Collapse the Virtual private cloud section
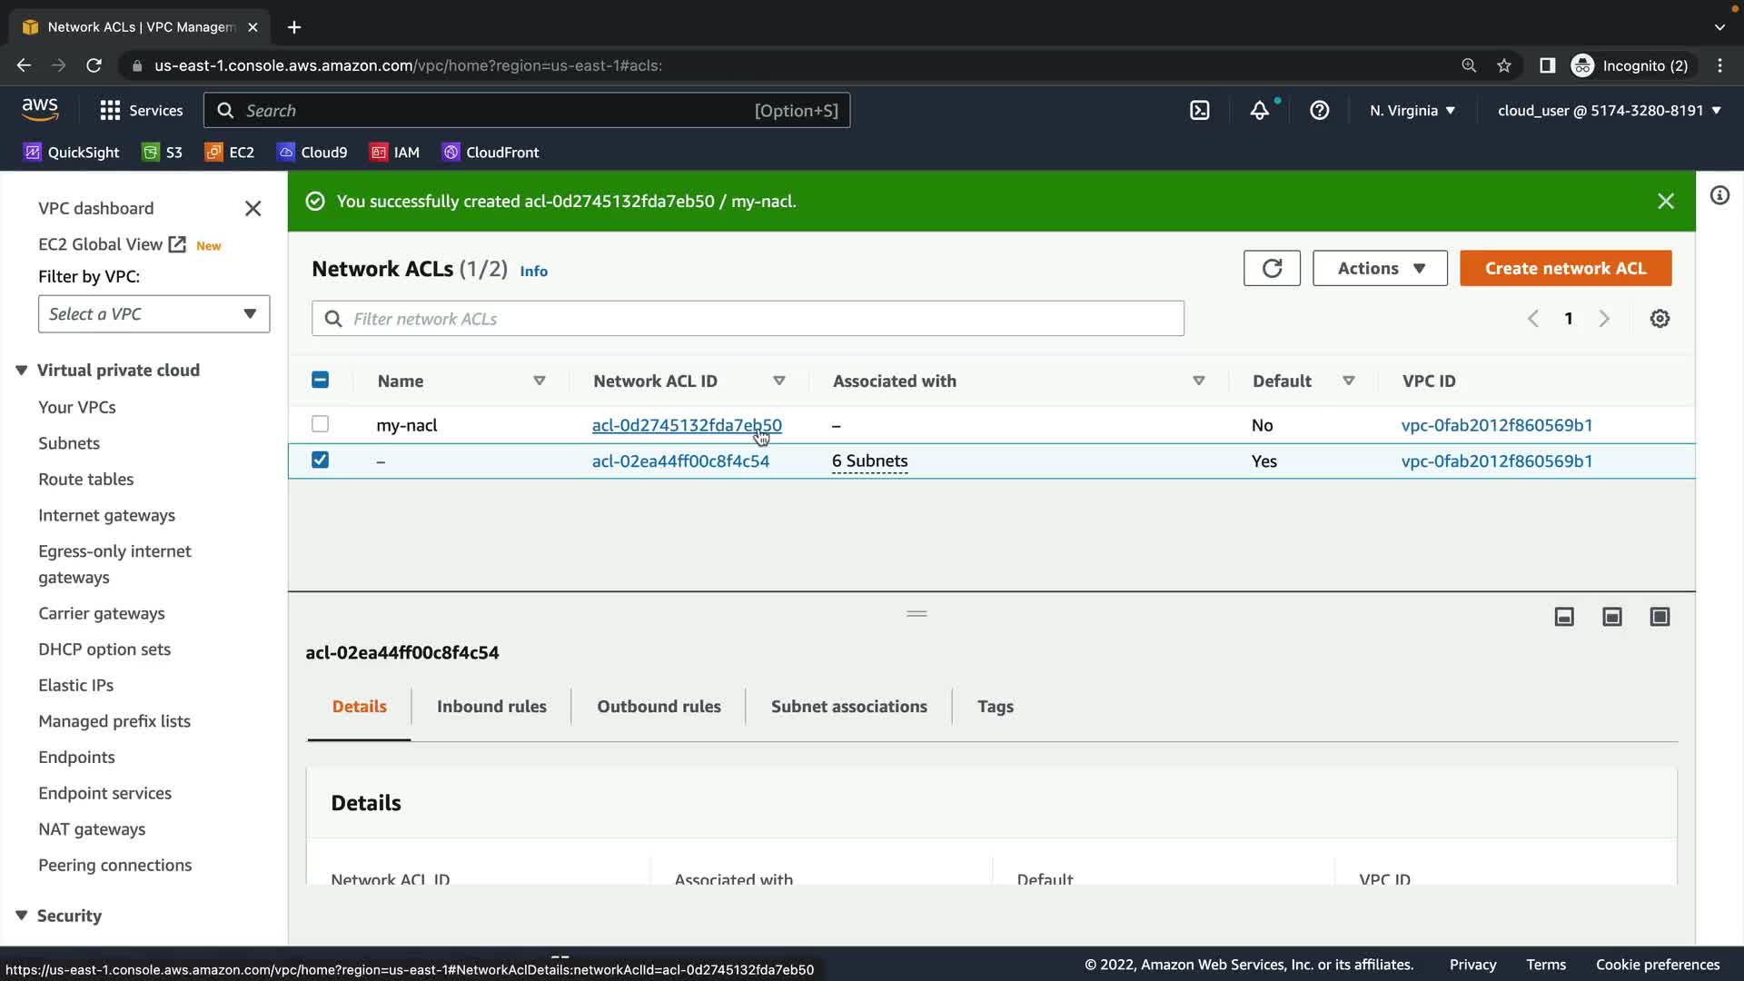This screenshot has width=1744, height=981. point(22,371)
